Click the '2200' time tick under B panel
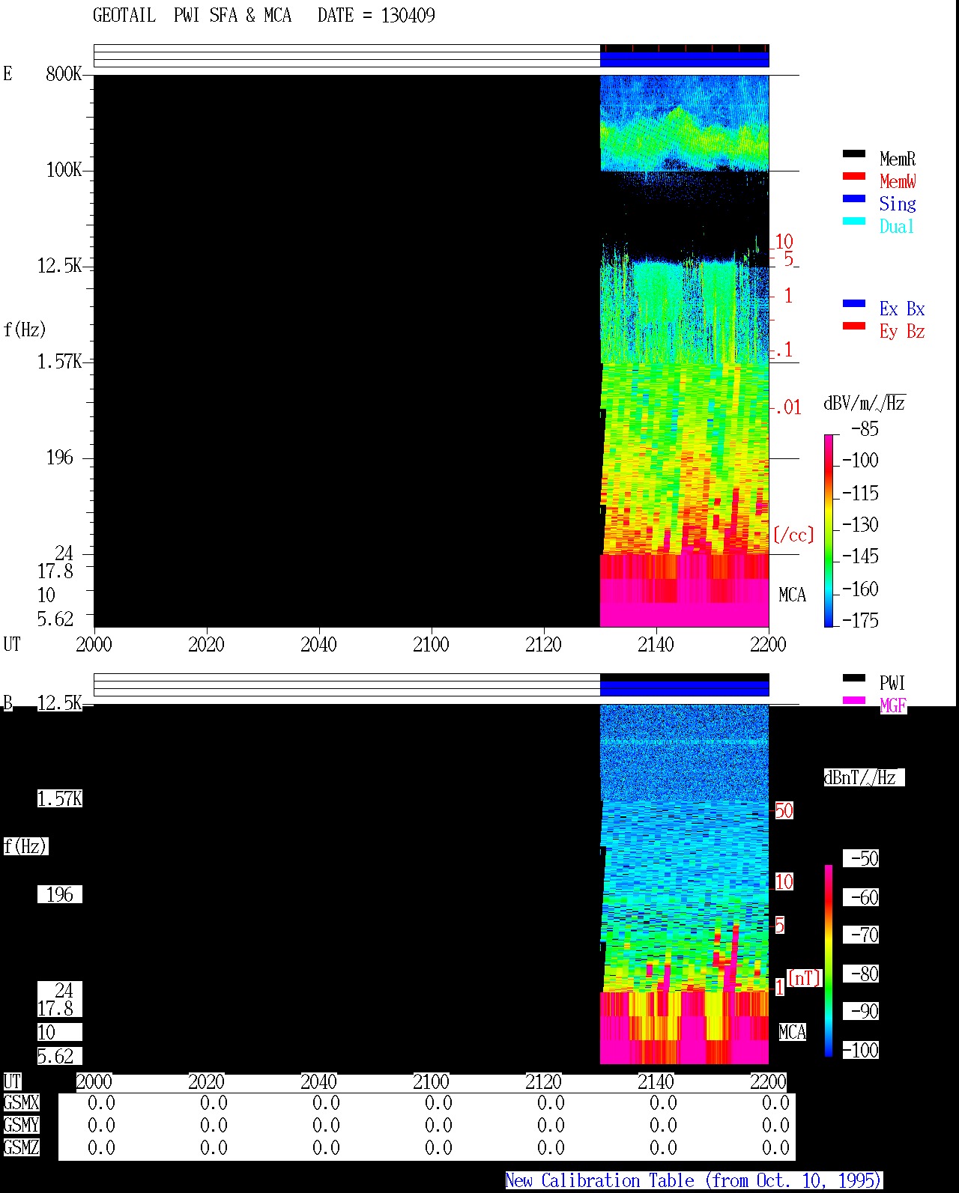959x1193 pixels. pyautogui.click(x=768, y=1081)
